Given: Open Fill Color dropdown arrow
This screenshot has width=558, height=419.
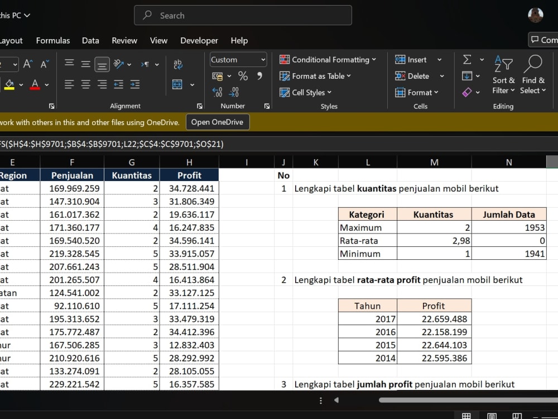Looking at the screenshot, I should [21, 85].
